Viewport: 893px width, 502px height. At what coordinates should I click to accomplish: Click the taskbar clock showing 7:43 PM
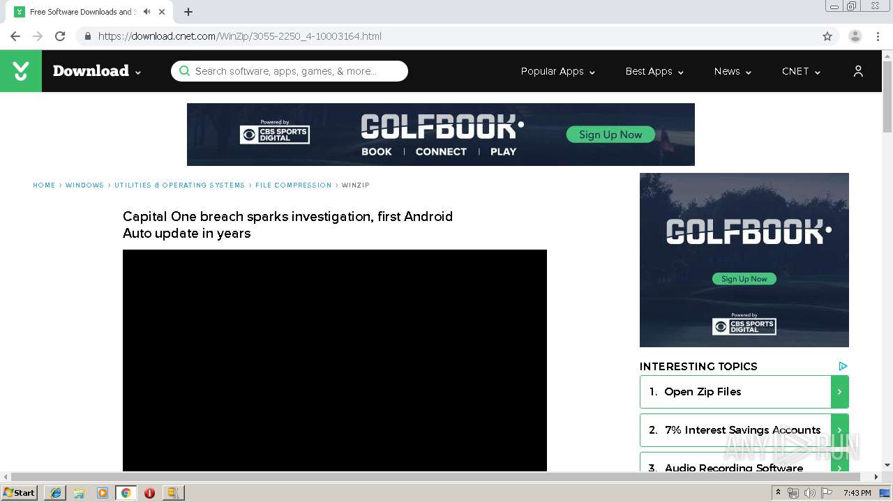pyautogui.click(x=857, y=493)
